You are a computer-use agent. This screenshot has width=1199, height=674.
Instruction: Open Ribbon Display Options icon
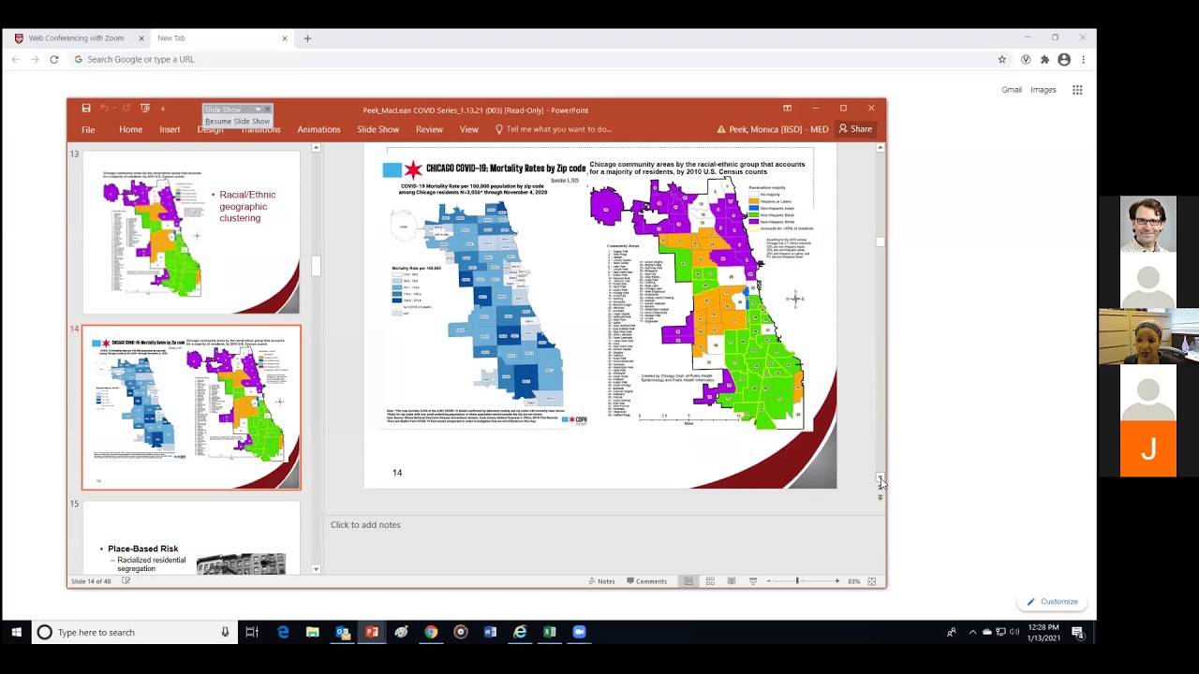787,109
